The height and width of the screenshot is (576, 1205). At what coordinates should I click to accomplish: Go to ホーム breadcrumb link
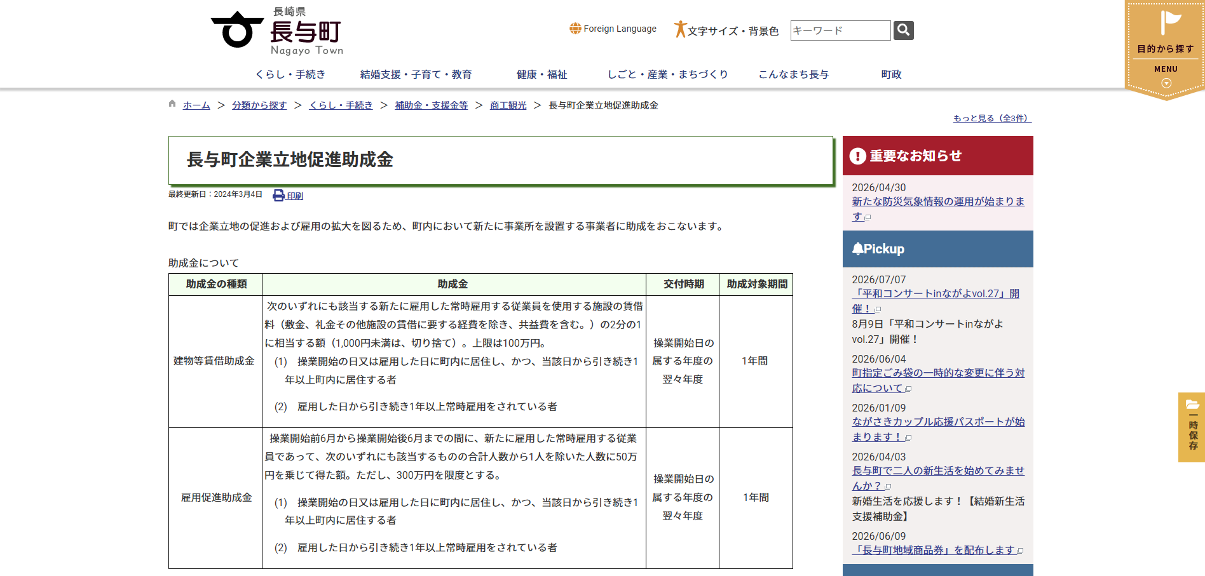(196, 105)
